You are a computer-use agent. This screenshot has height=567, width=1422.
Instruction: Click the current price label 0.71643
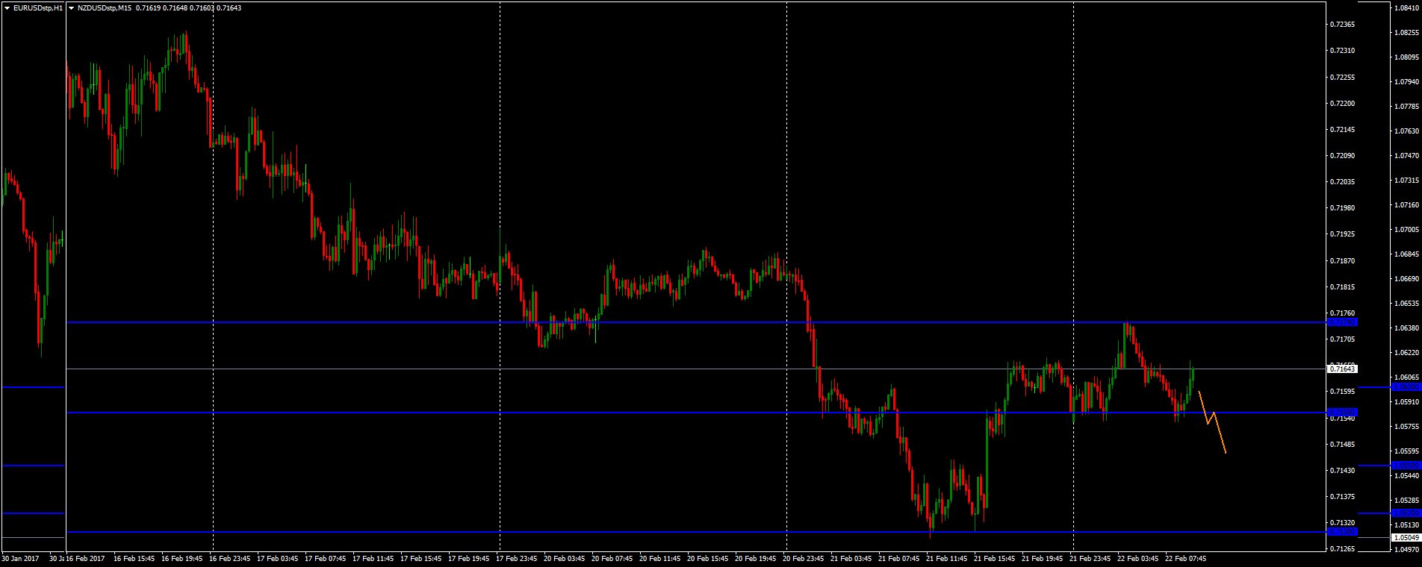[1342, 369]
